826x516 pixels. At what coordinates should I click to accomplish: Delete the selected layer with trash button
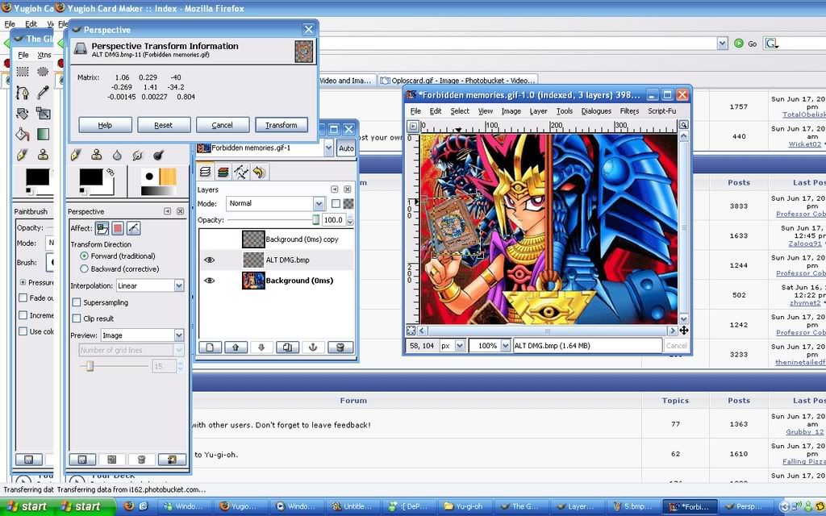(340, 347)
